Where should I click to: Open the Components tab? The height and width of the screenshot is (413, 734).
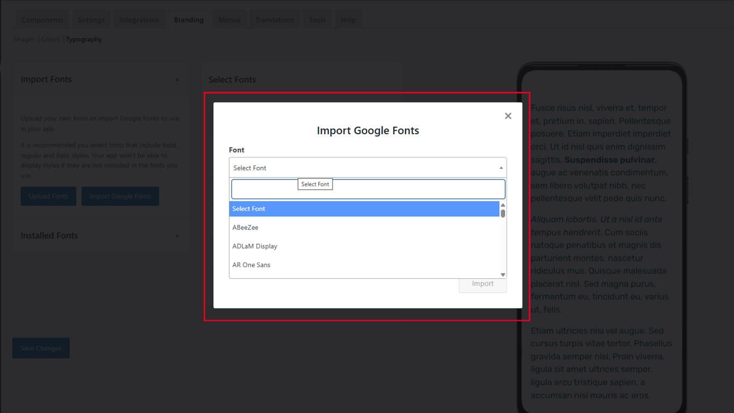click(42, 20)
